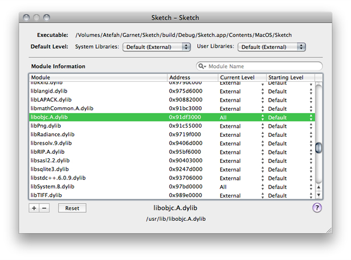351x260 pixels.
Task: Select the libsqlite3.dylib module row
Action: (x=172, y=169)
